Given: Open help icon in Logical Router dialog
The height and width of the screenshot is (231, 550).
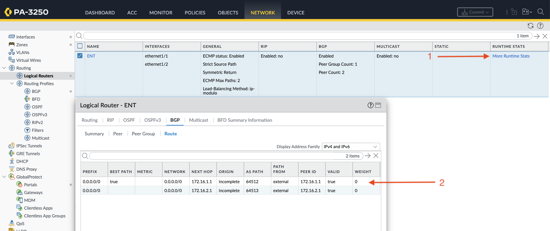Looking at the screenshot, I should coord(370,105).
